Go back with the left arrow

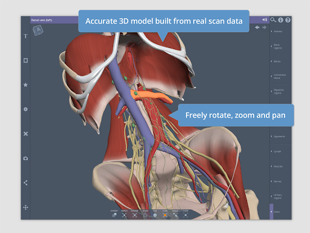(257, 27)
